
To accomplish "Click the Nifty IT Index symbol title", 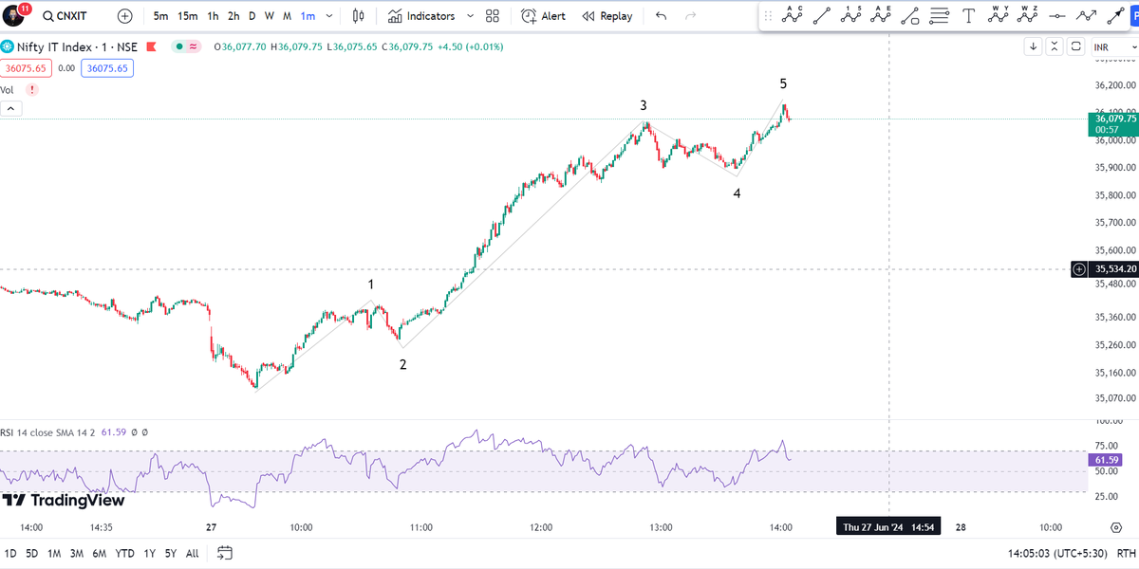I will [76, 46].
